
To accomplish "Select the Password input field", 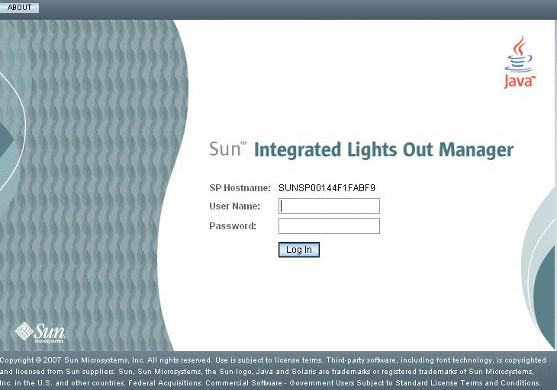I will [x=329, y=225].
